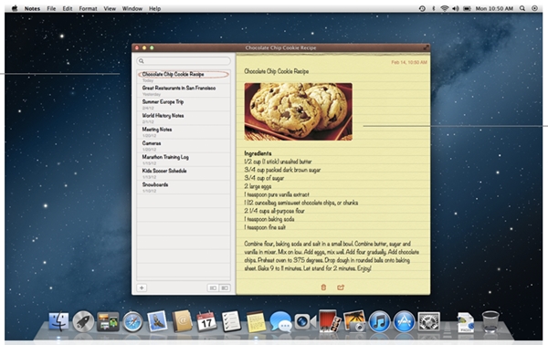Click the Ingredients heading in the note

click(x=258, y=153)
